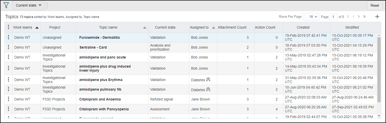Expand the Current state filter dropdown

(29, 5)
